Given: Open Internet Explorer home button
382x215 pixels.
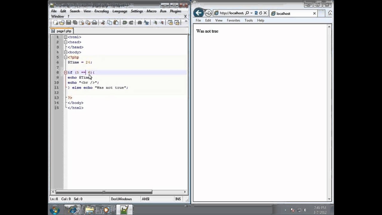Looking at the screenshot, I should (330, 13).
